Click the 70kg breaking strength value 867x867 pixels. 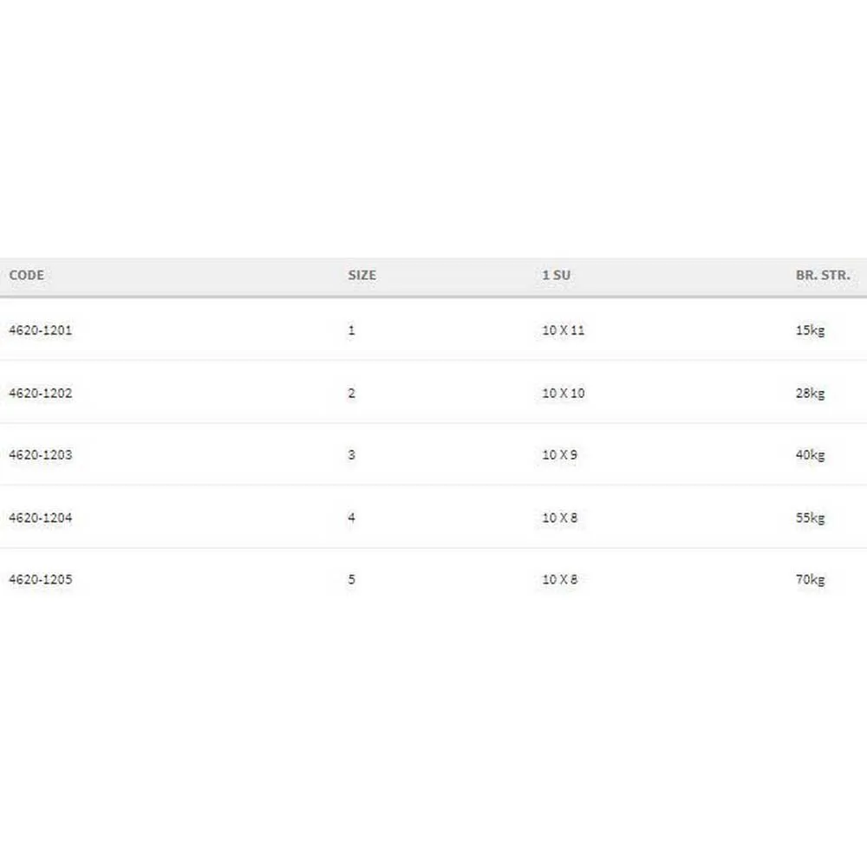click(x=810, y=579)
